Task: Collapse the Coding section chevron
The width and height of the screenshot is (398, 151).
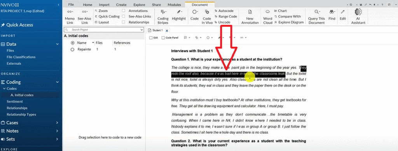Action: pyautogui.click(x=58, y=82)
